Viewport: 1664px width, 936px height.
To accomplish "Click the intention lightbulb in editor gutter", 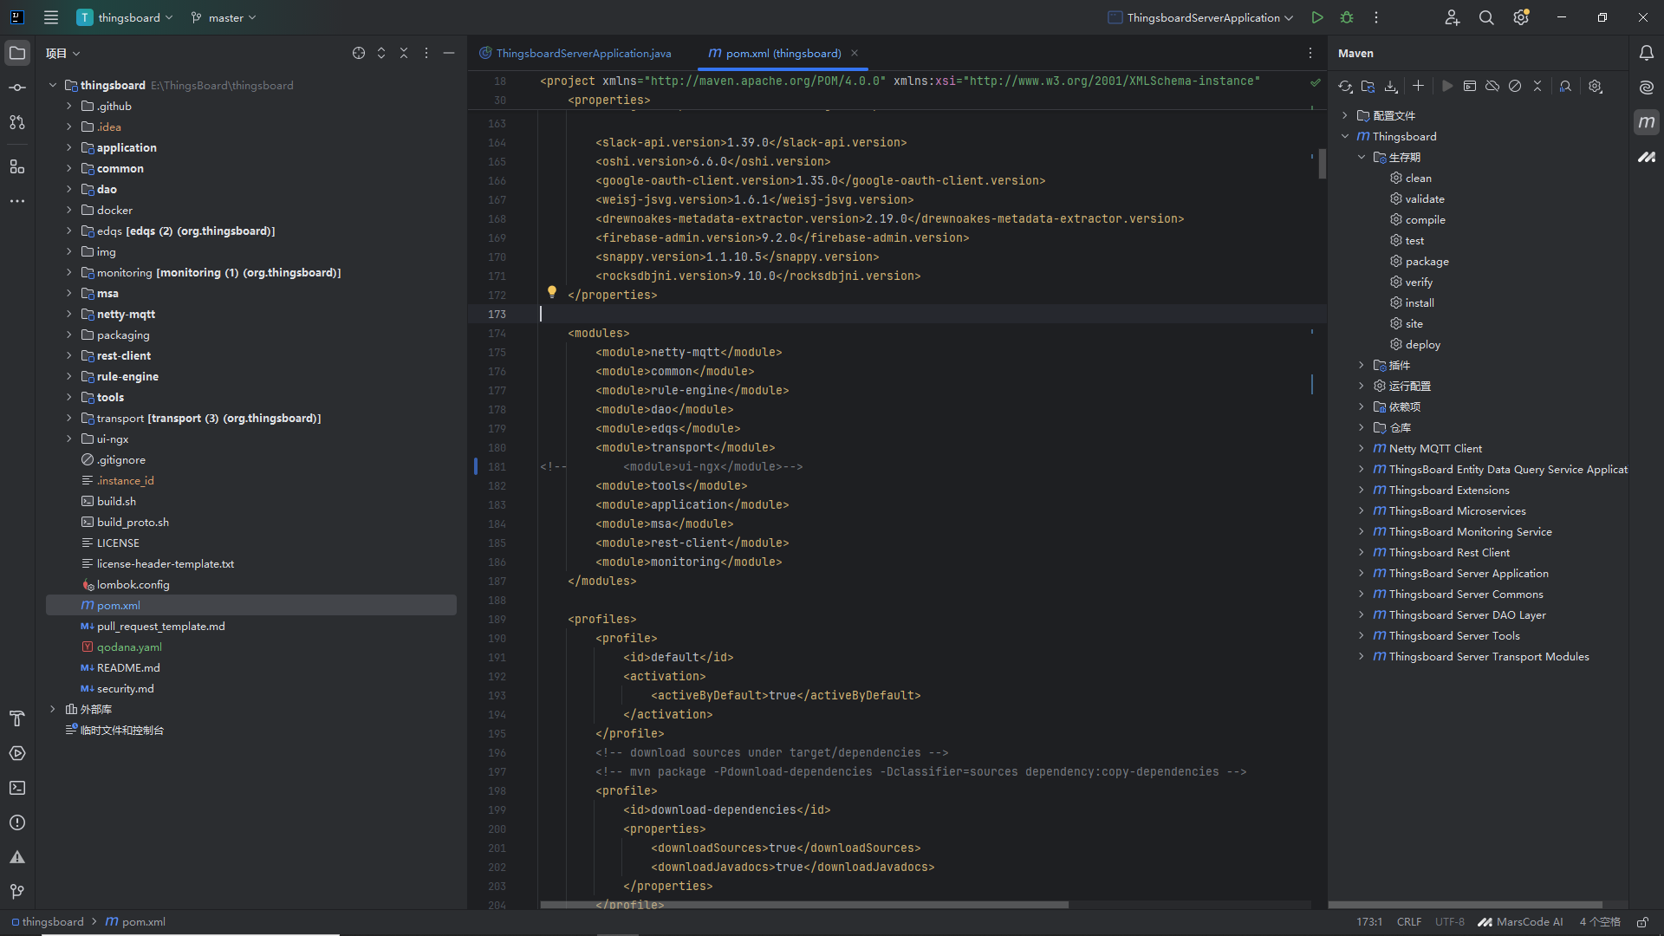I will (x=552, y=292).
